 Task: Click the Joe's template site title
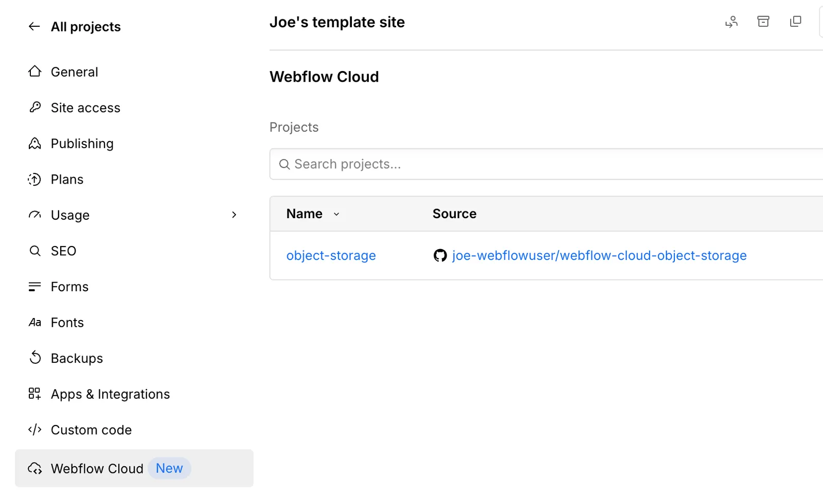coord(337,22)
